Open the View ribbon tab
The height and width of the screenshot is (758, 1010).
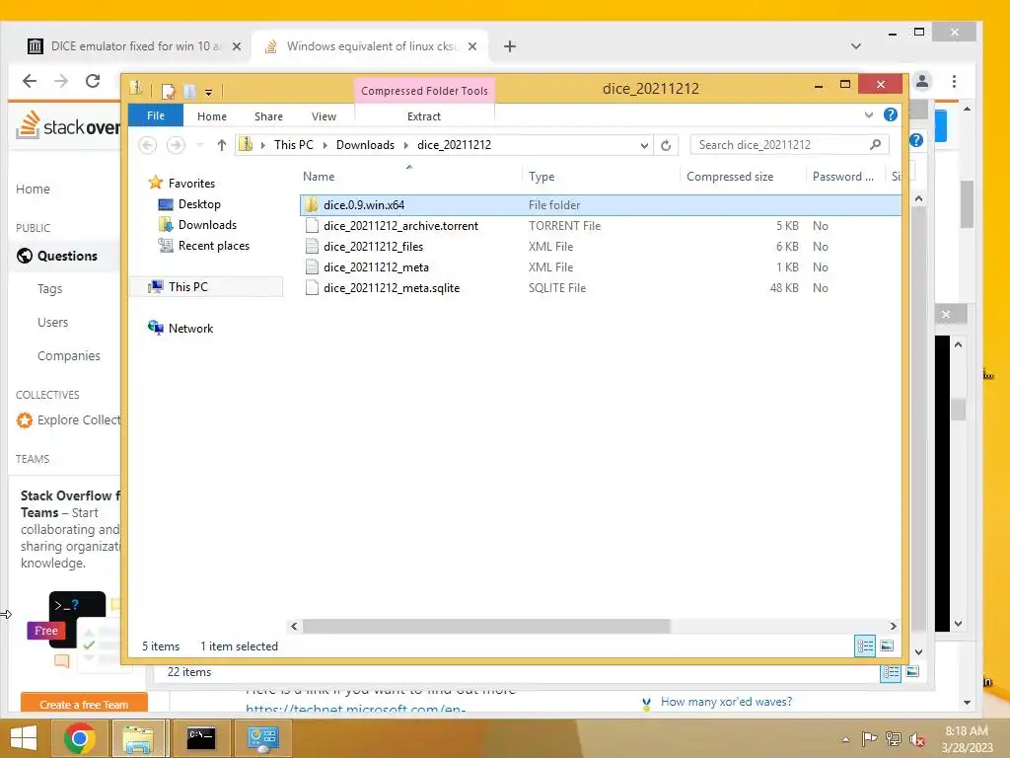(324, 116)
